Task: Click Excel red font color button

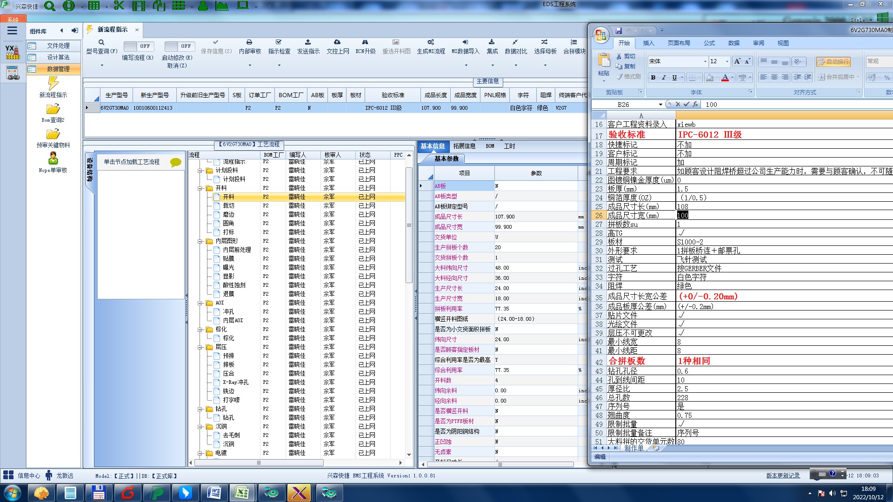Action: coord(725,78)
